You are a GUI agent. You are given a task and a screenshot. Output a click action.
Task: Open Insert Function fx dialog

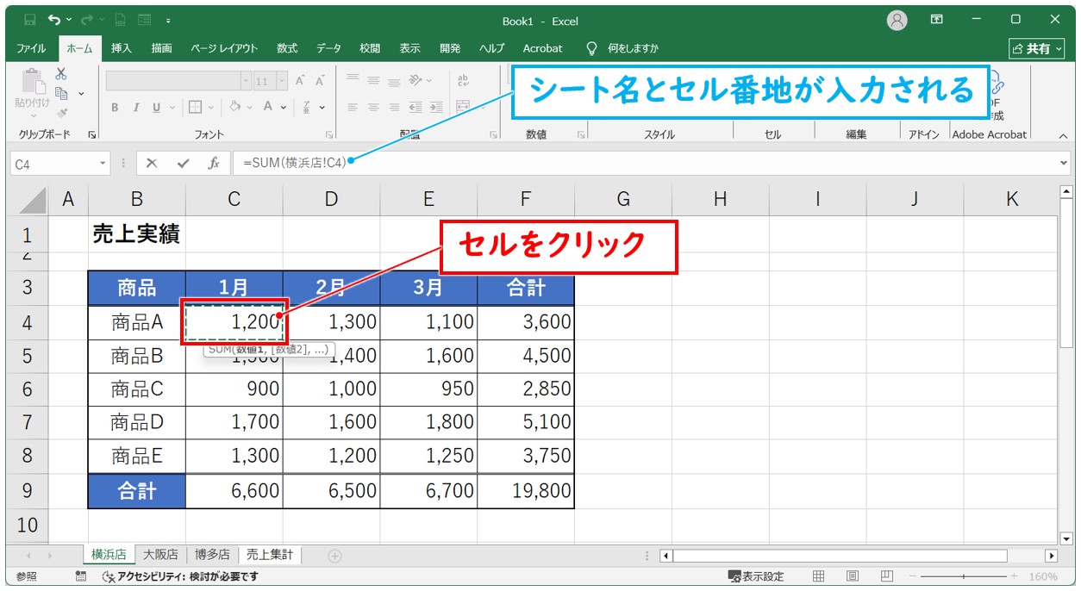pyautogui.click(x=213, y=163)
